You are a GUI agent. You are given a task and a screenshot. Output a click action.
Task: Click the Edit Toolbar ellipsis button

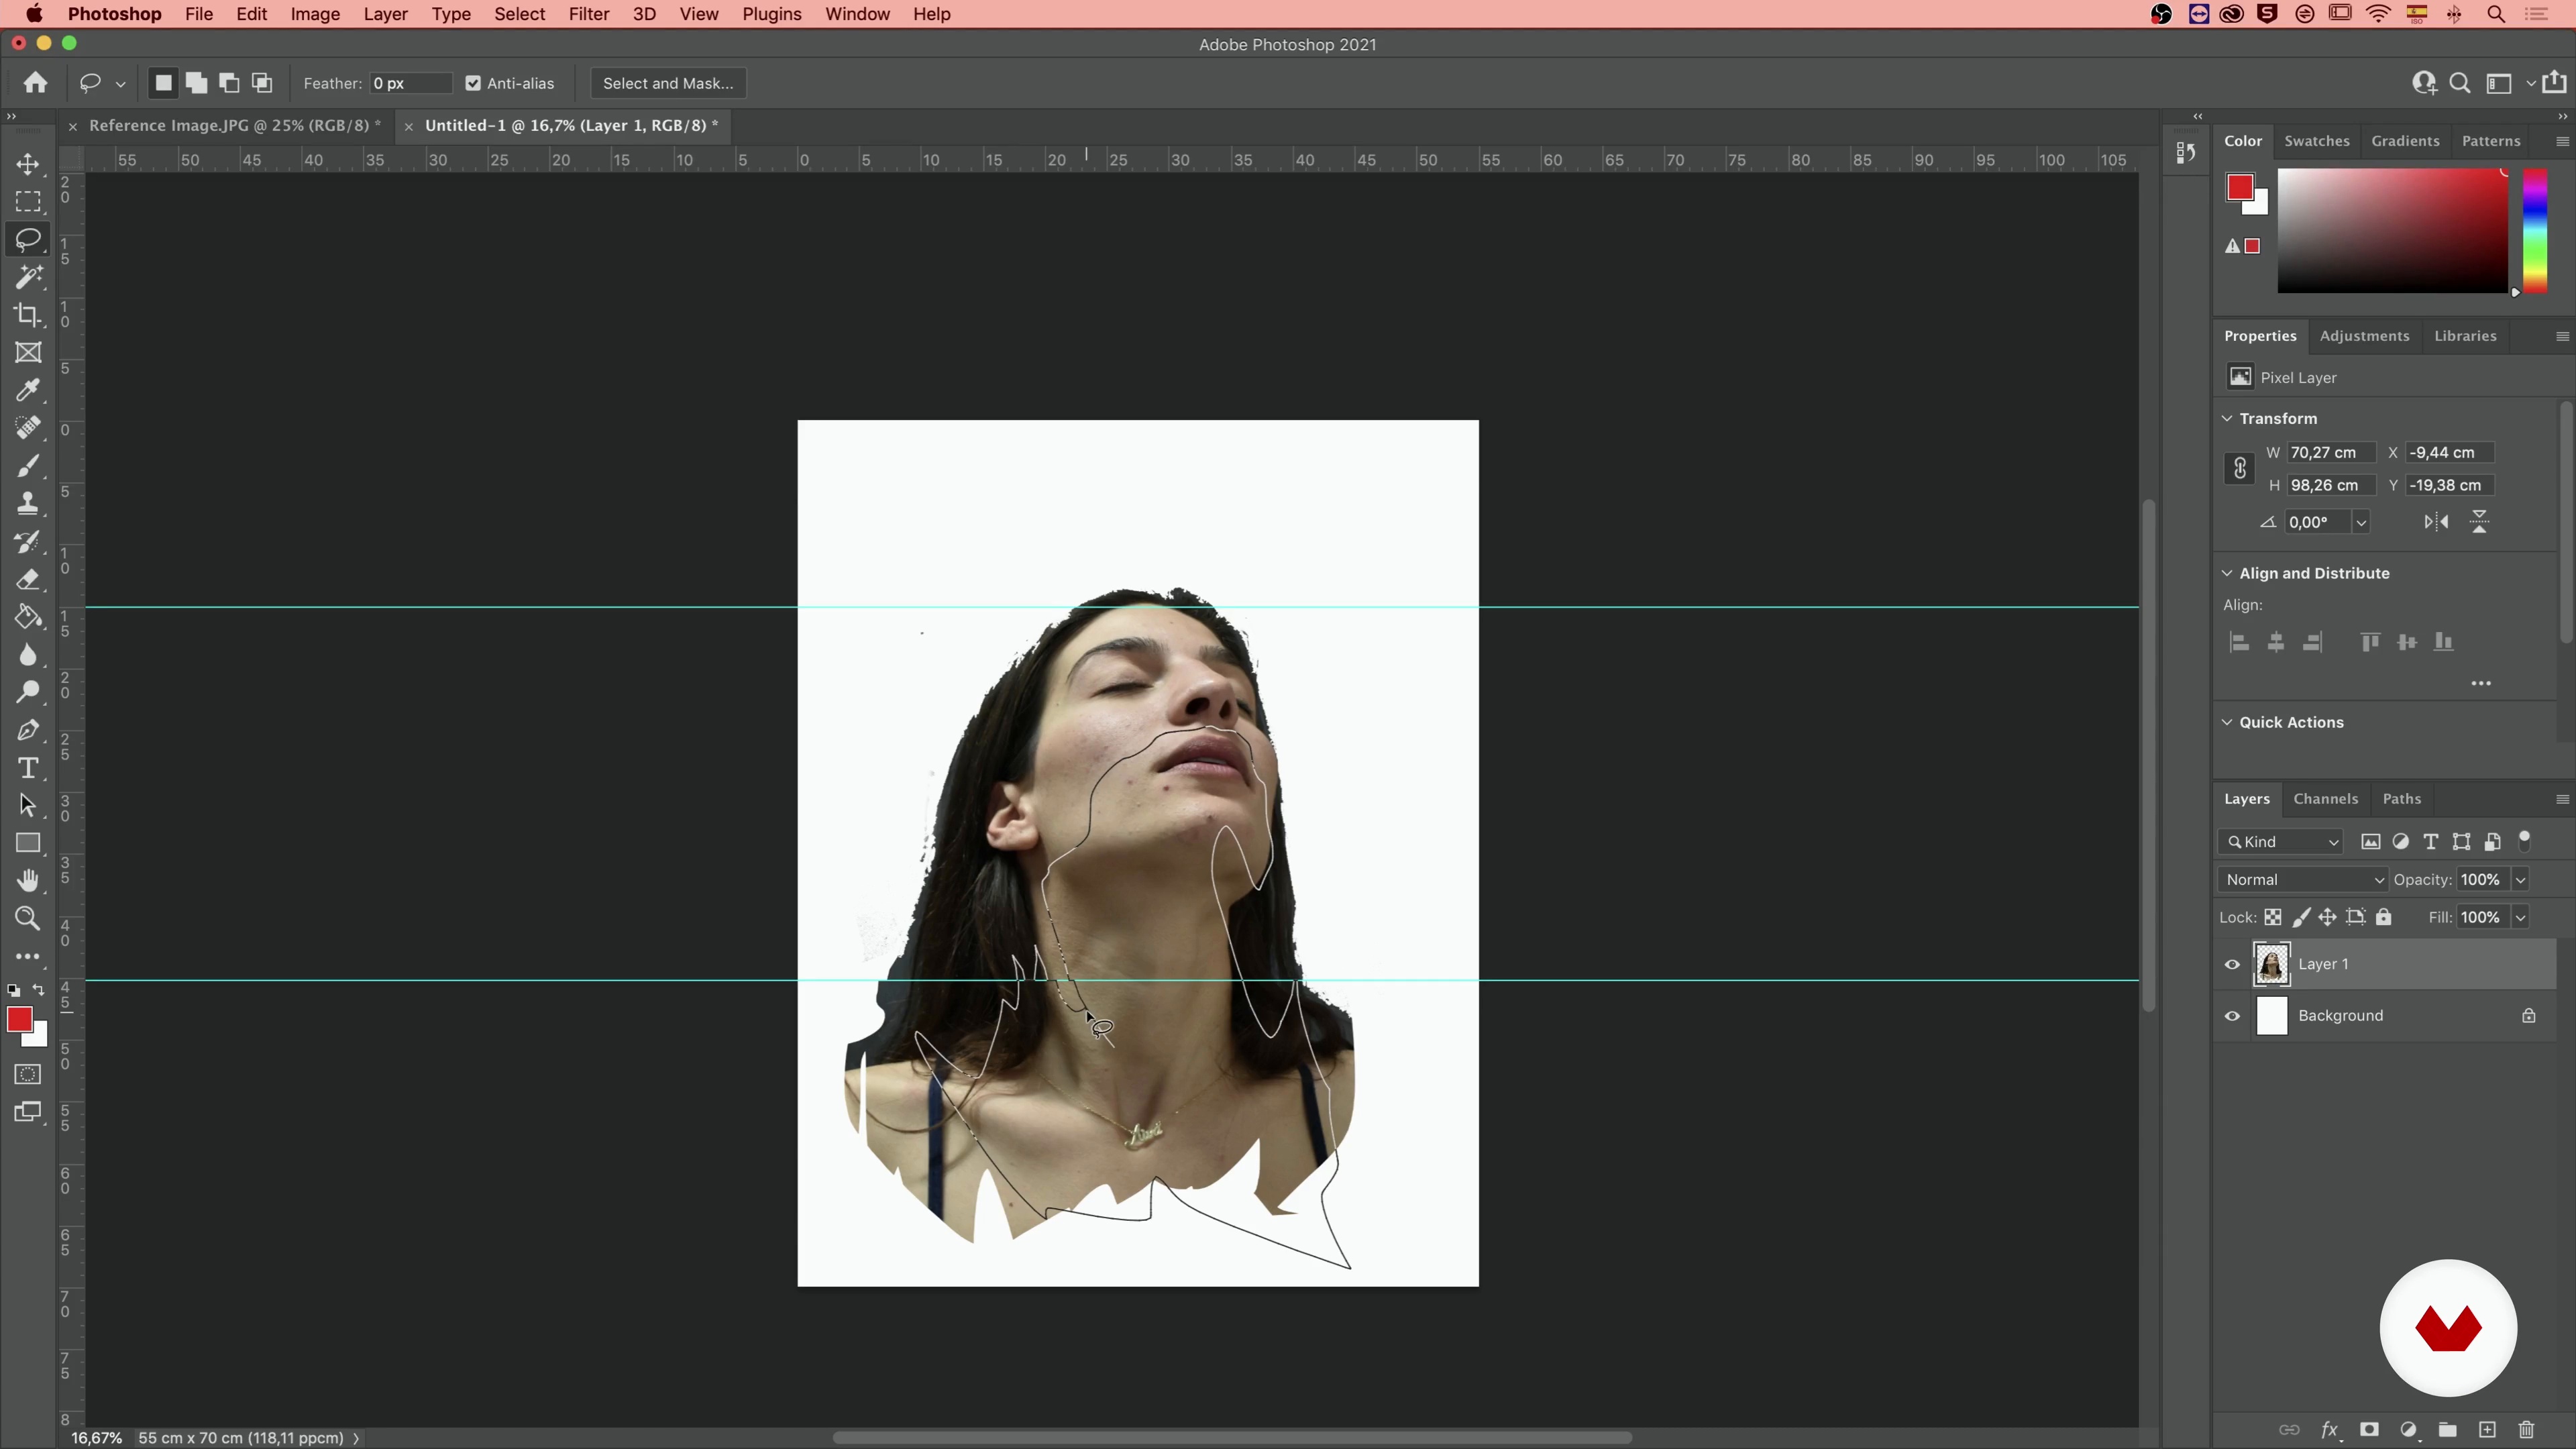28,957
